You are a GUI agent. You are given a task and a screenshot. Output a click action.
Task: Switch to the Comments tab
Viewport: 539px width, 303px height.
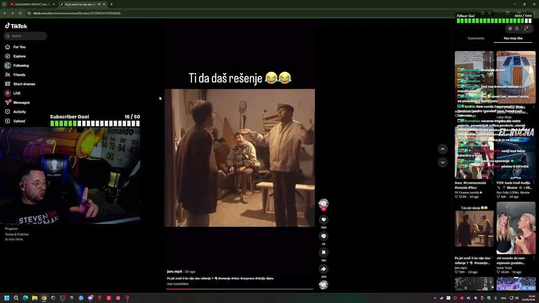click(476, 38)
